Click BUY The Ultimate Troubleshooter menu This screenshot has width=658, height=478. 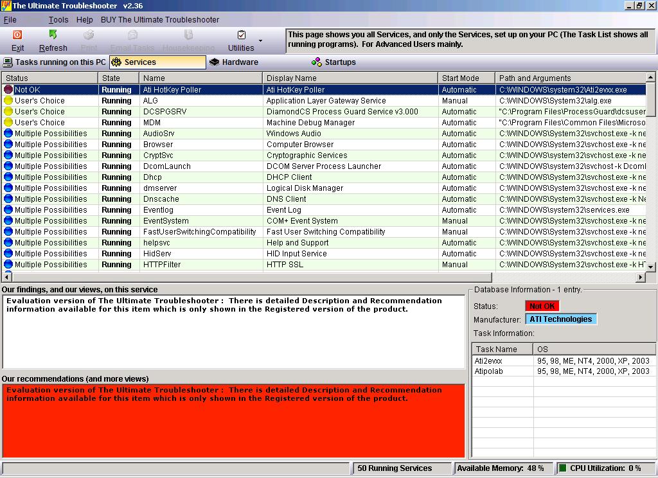[x=160, y=20]
